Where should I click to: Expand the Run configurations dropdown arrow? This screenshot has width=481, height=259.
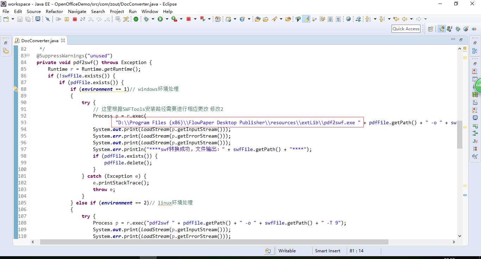click(x=167, y=19)
